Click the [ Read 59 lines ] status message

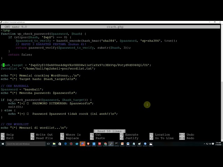pyautogui.click(x=109, y=131)
